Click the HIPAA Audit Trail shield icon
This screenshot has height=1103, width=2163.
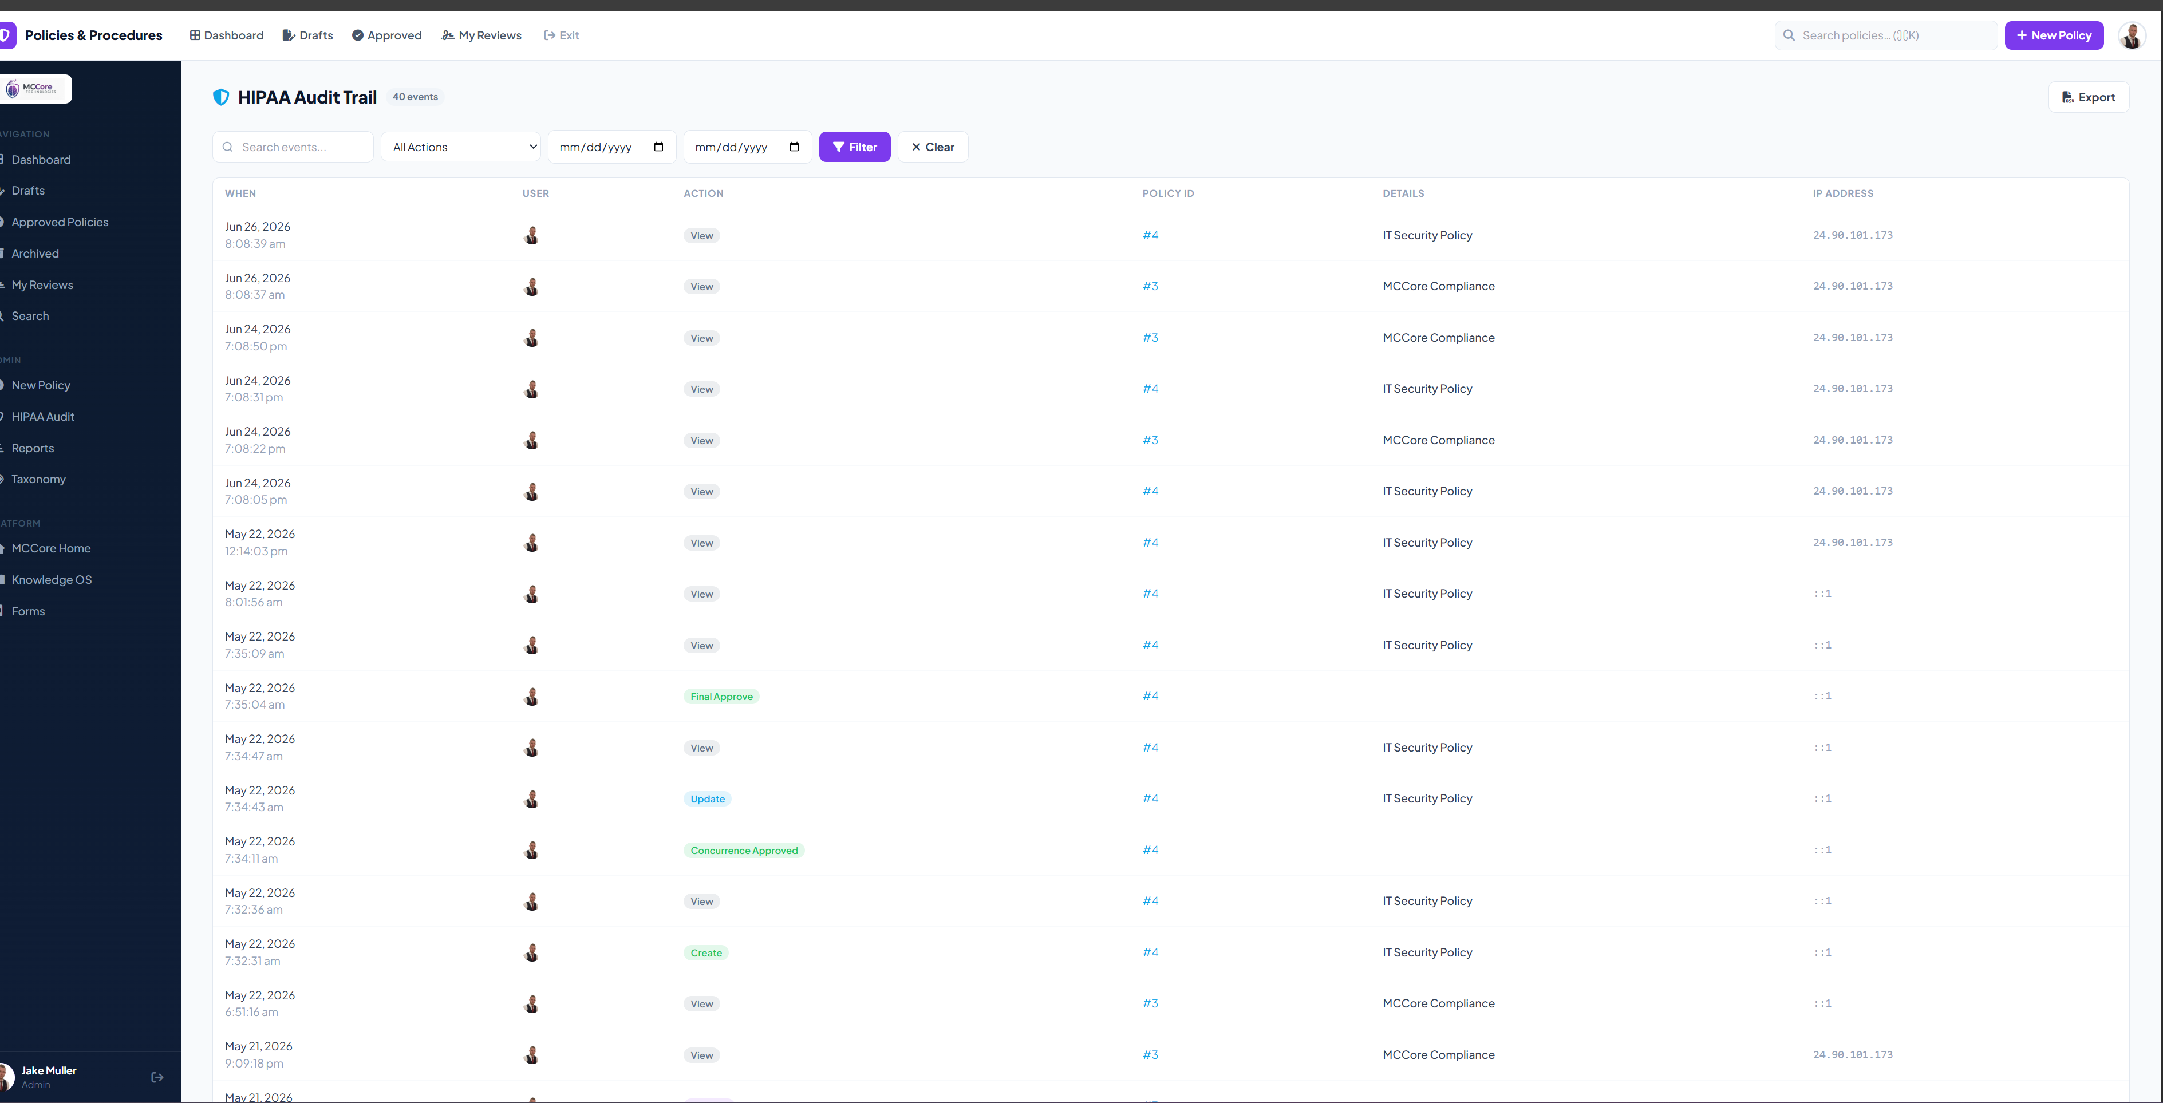click(x=221, y=97)
